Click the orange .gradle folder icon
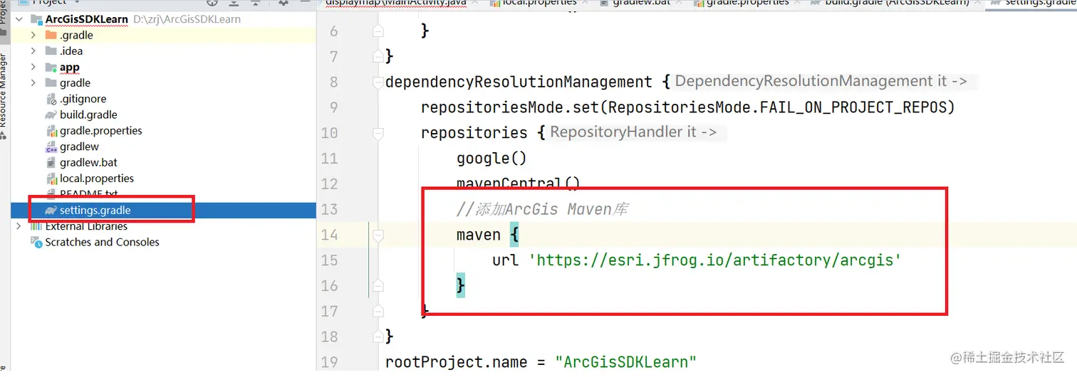This screenshot has height=377, width=1077. [x=51, y=35]
